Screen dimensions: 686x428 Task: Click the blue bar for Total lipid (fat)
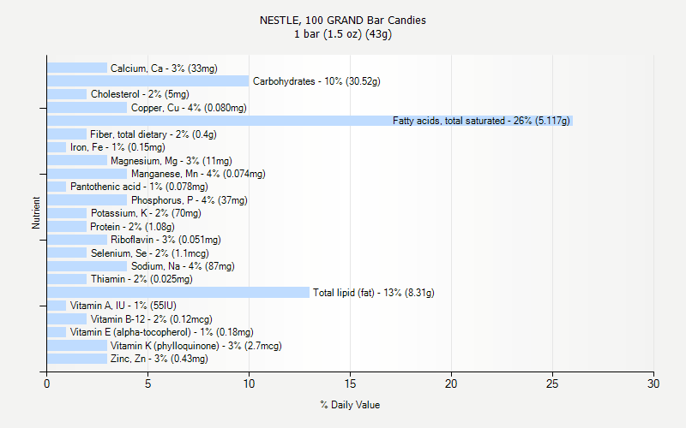pyautogui.click(x=178, y=293)
